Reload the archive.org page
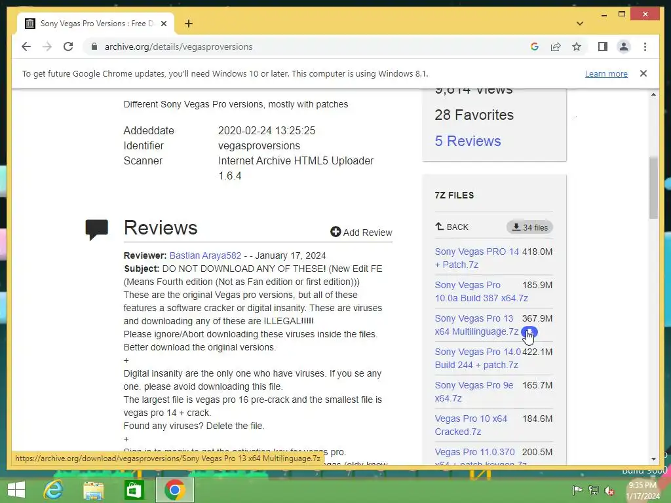 pos(68,47)
